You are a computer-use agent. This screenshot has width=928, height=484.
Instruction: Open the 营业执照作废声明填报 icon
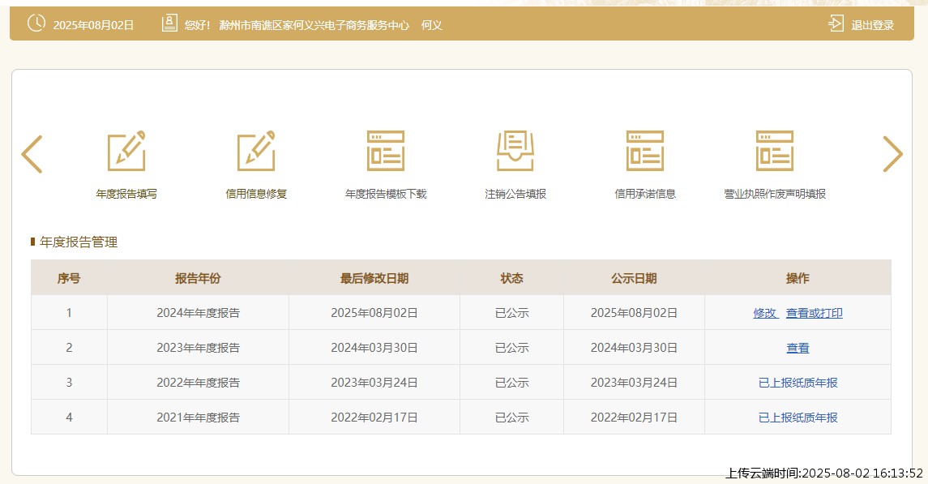[x=775, y=151]
